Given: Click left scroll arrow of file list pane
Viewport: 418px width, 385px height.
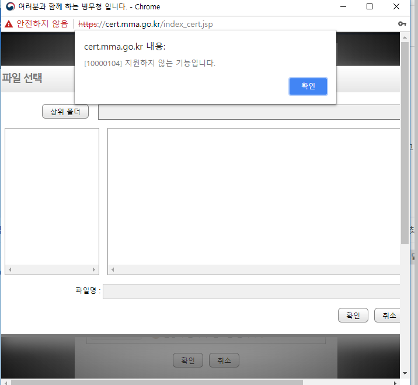Looking at the screenshot, I should (x=113, y=270).
